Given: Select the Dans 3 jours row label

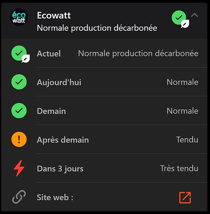Looking at the screenshot, I should (60, 169).
